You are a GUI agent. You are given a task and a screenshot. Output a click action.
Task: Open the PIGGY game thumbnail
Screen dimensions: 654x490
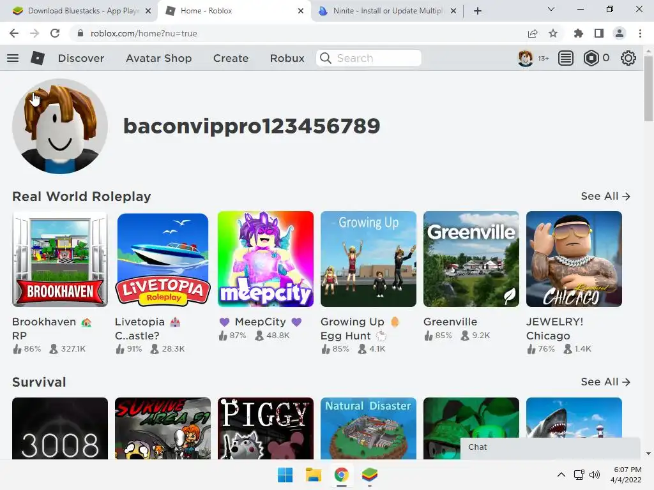[266, 428]
